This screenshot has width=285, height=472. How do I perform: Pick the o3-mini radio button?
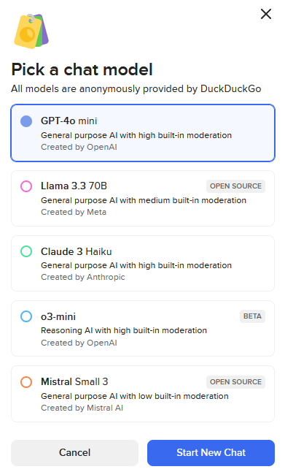(26, 316)
